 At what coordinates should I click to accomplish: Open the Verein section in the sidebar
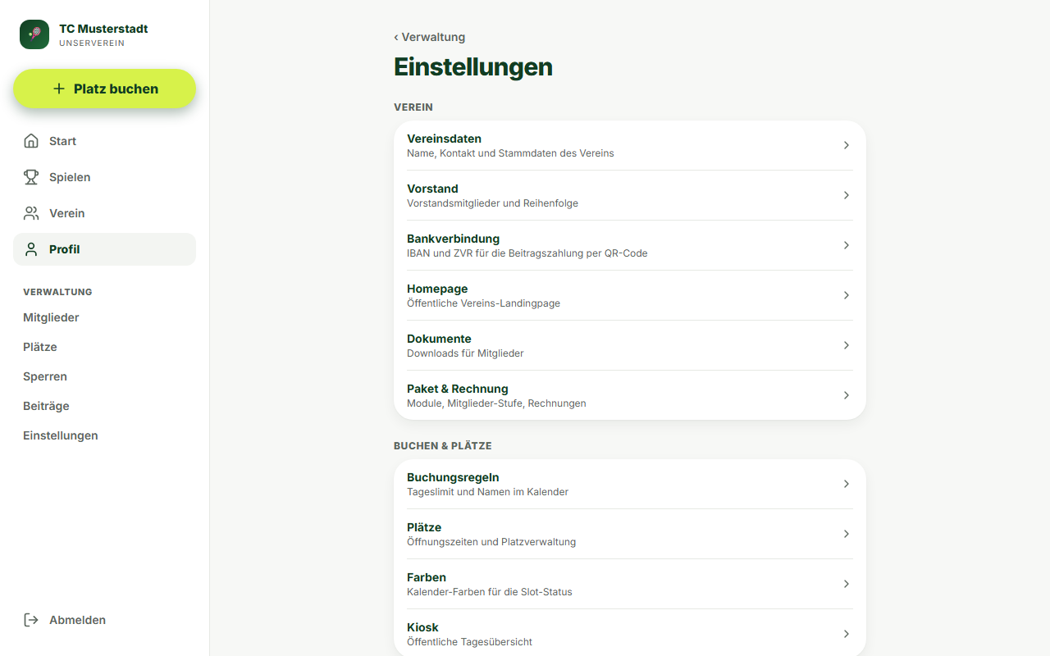tap(104, 213)
